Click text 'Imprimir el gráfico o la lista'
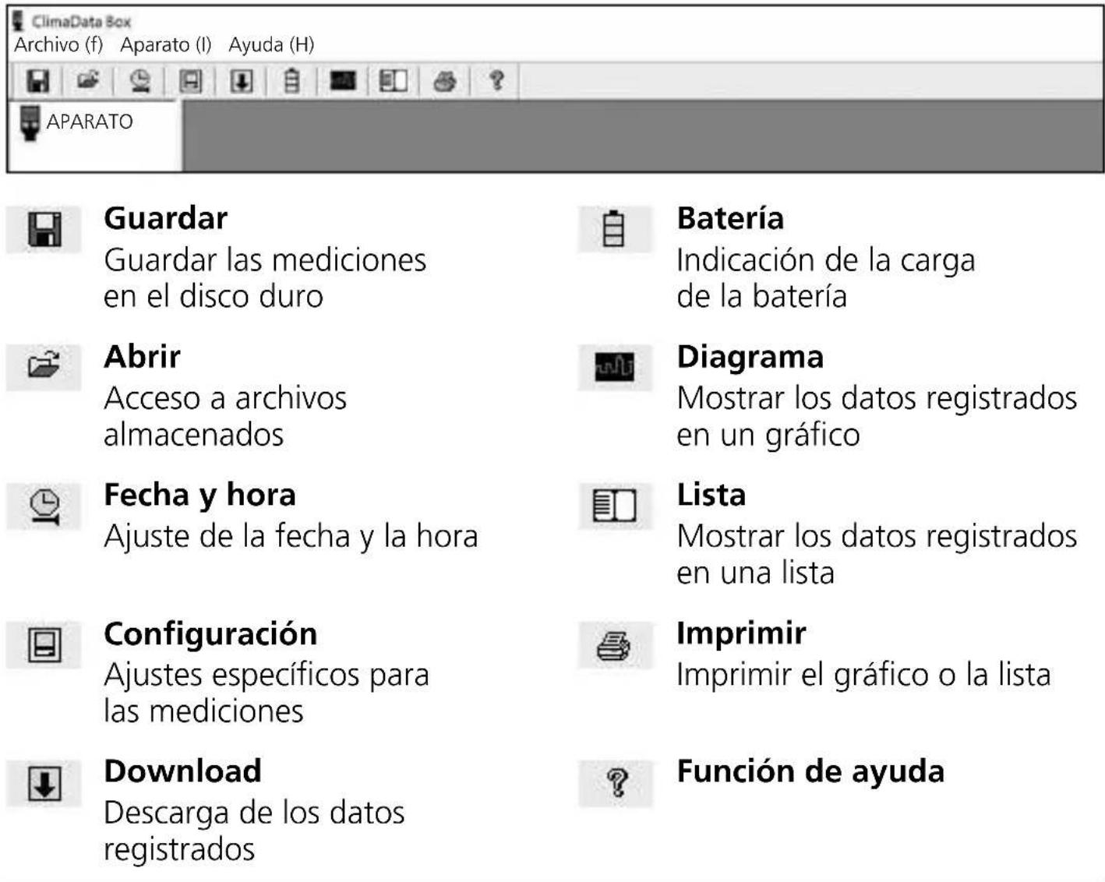Screen dimensions: 1105x882 [863, 676]
